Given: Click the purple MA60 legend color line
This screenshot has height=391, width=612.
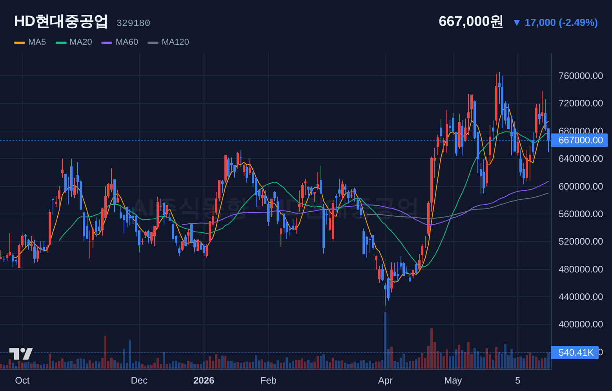Looking at the screenshot, I should click(107, 42).
